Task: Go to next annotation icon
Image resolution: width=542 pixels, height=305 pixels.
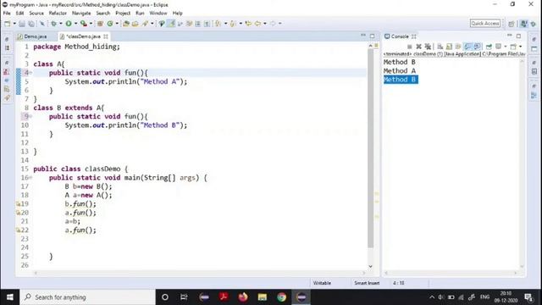Action: [218, 24]
